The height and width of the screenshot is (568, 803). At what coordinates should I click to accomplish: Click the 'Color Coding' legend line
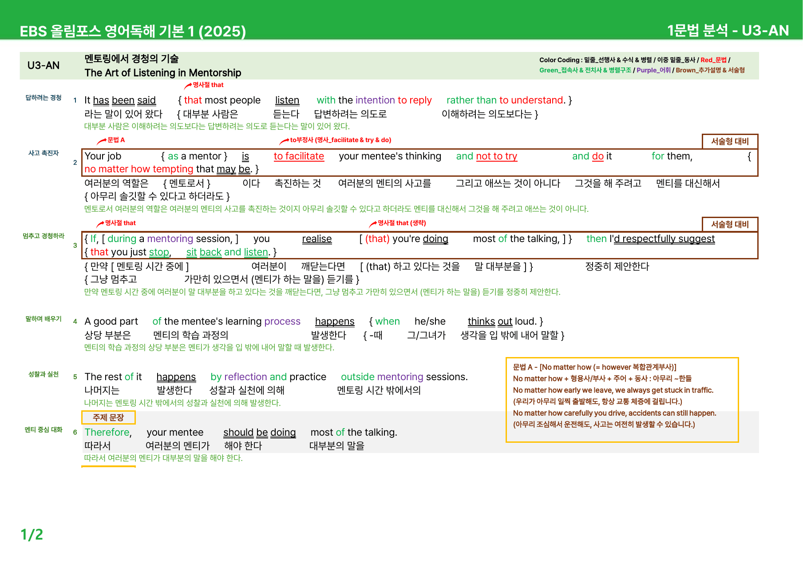635,60
